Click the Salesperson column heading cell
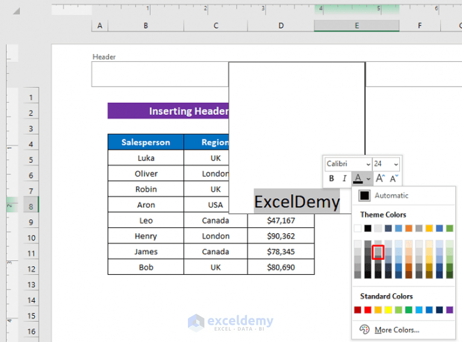 pyautogui.click(x=146, y=142)
